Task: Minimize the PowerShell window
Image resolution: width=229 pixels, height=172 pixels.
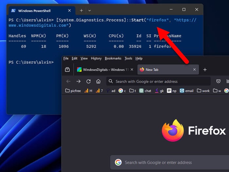Action: [171, 9]
